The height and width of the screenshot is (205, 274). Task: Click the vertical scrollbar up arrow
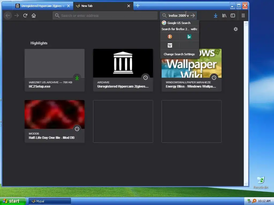click(246, 23)
